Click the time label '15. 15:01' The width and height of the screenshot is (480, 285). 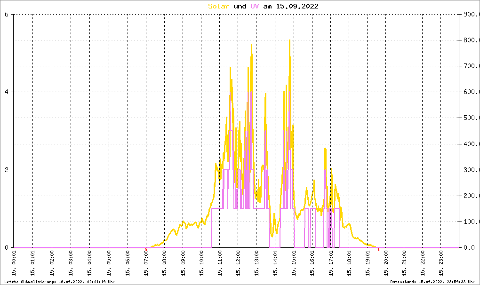pos(294,263)
